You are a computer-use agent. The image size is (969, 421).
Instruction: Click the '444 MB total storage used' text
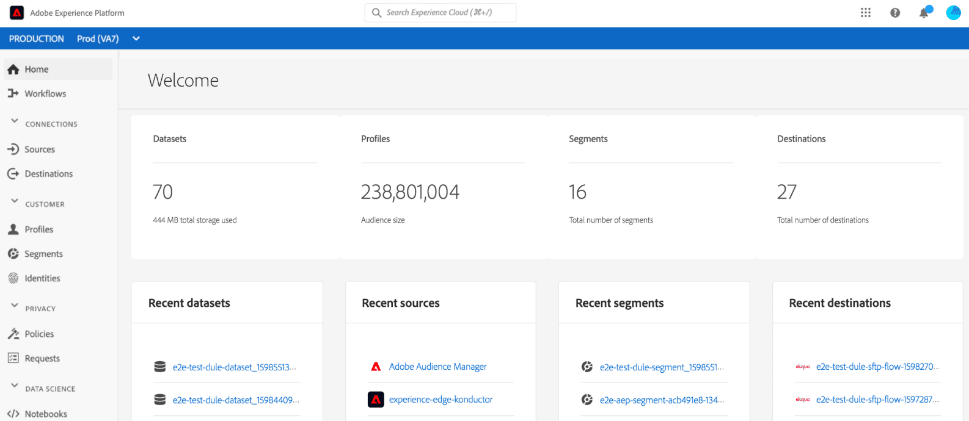pos(195,220)
